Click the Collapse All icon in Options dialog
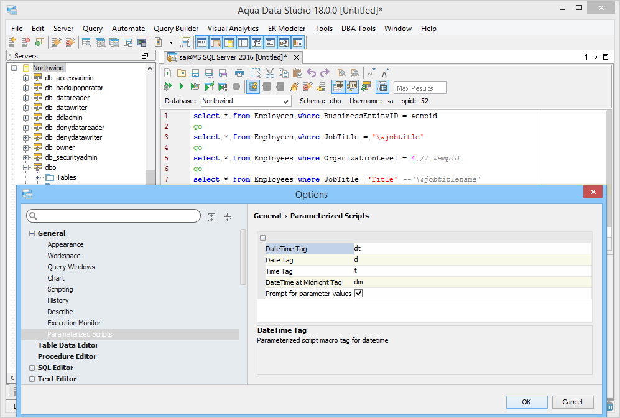 coord(228,217)
